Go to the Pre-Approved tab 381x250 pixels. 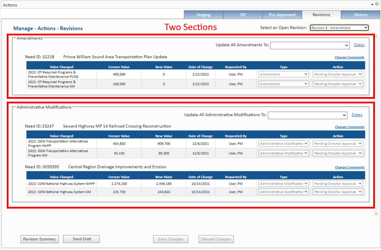point(282,15)
